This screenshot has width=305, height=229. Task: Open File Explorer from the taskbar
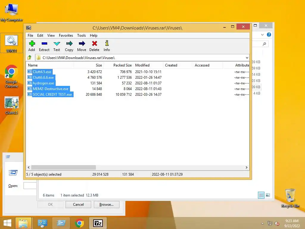pos(23,223)
